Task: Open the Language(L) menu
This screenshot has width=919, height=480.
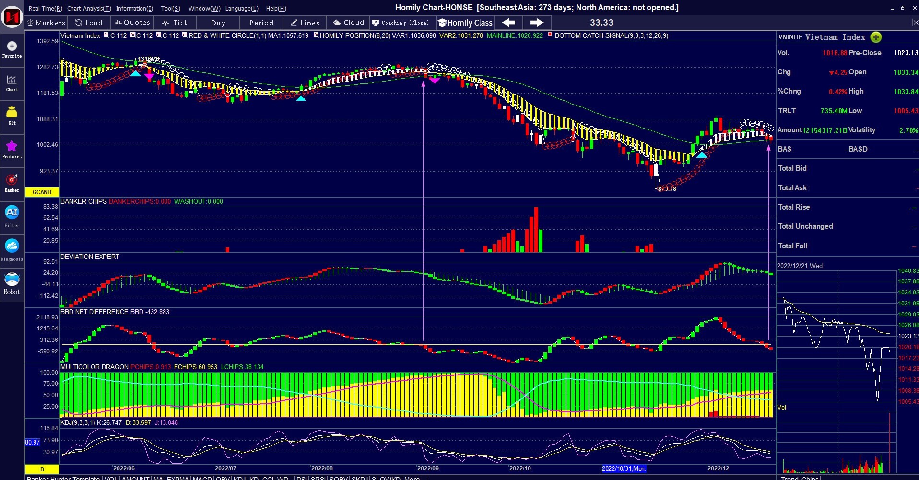Action: [242, 8]
